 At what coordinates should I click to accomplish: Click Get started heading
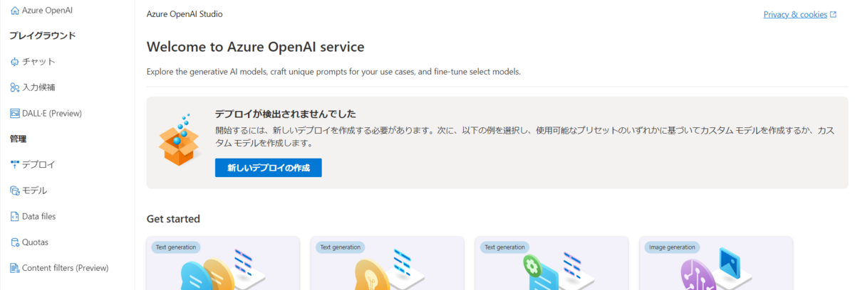(173, 219)
